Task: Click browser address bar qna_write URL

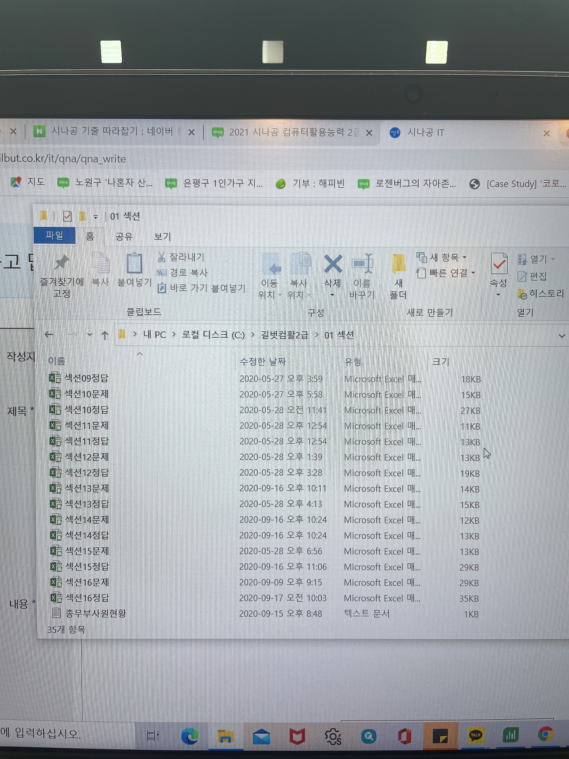Action: pyautogui.click(x=63, y=159)
